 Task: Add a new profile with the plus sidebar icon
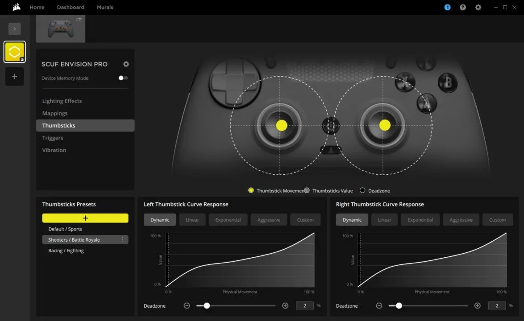14,76
